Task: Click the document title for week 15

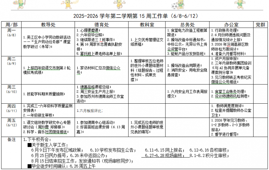Action: (136, 16)
